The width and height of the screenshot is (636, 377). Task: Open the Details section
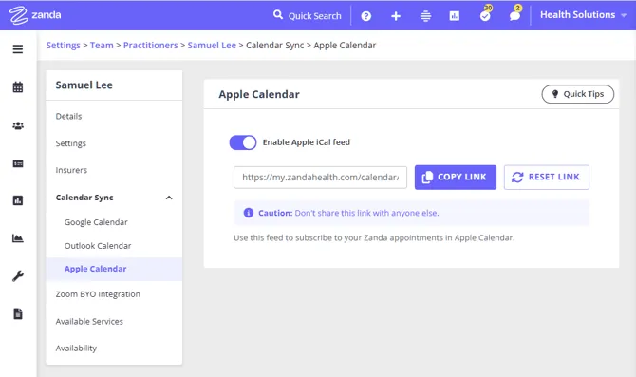(68, 117)
